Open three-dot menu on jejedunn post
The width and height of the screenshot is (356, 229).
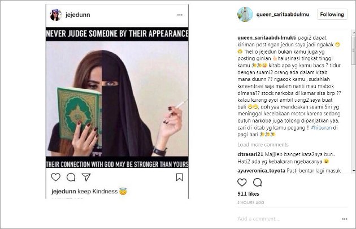point(180,15)
